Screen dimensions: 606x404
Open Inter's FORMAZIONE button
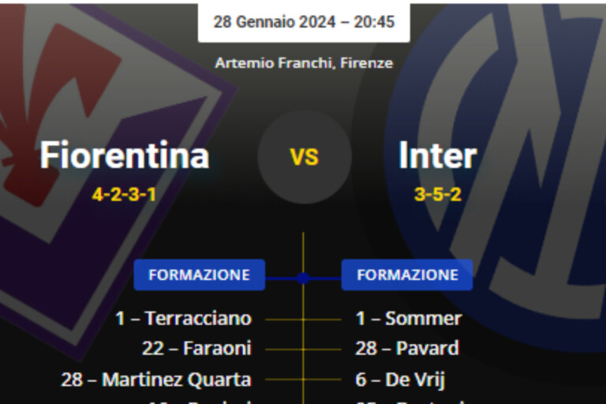click(407, 275)
